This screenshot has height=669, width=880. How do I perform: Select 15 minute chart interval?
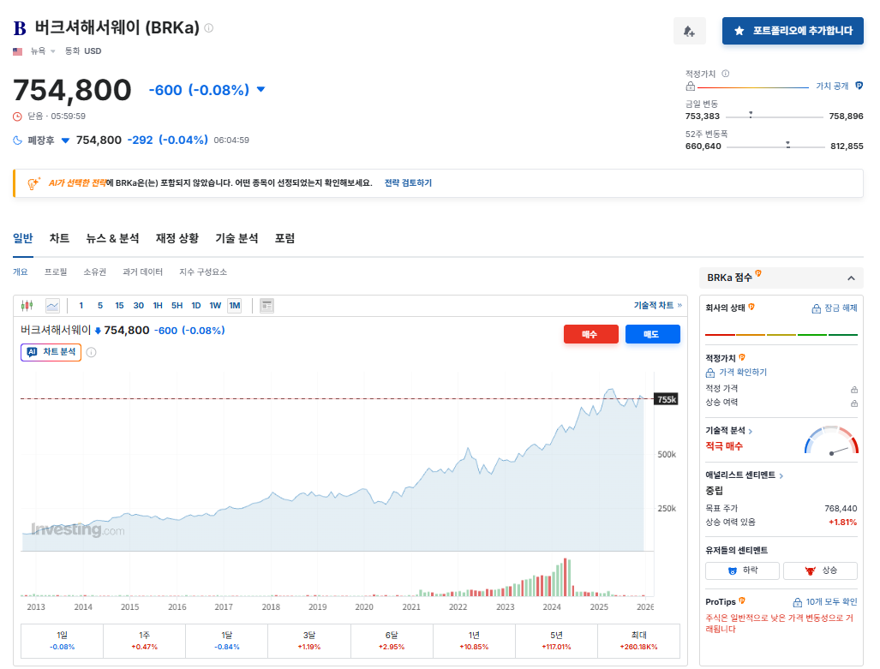120,305
